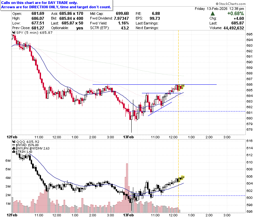Click the green up-arrow change icon
The height and width of the screenshot is (218, 258).
click(213, 14)
